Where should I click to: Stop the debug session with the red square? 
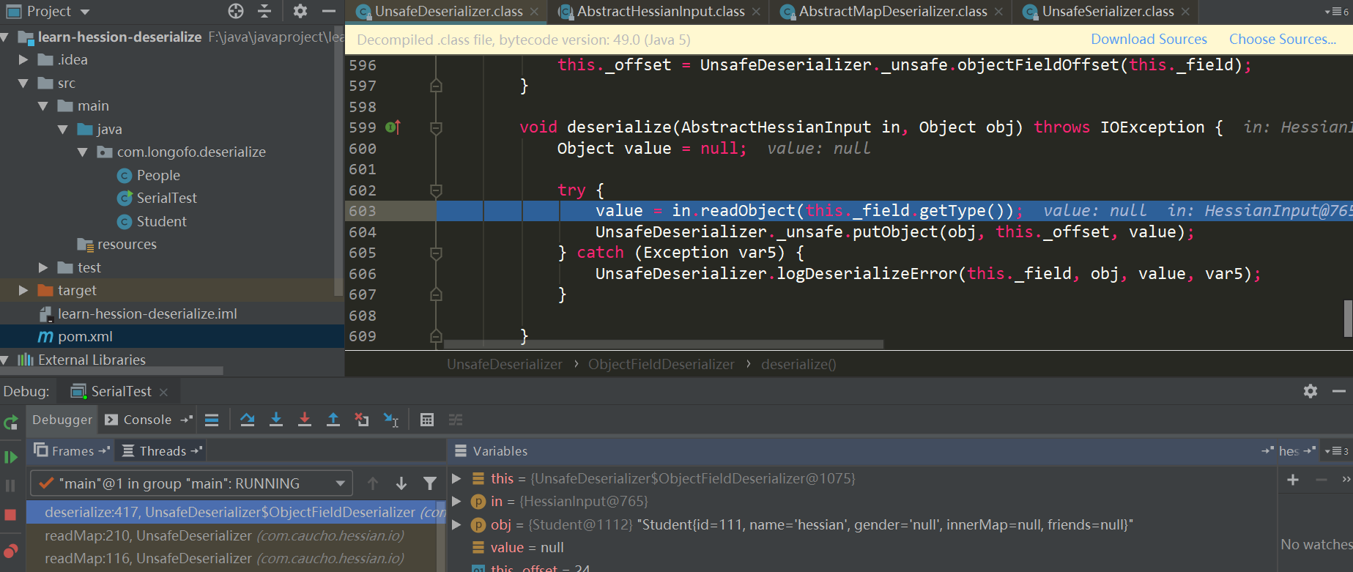pyautogui.click(x=11, y=515)
